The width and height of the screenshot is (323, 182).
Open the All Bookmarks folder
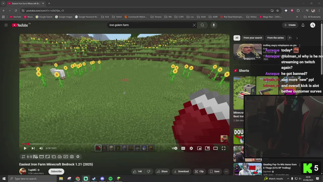click(x=312, y=17)
